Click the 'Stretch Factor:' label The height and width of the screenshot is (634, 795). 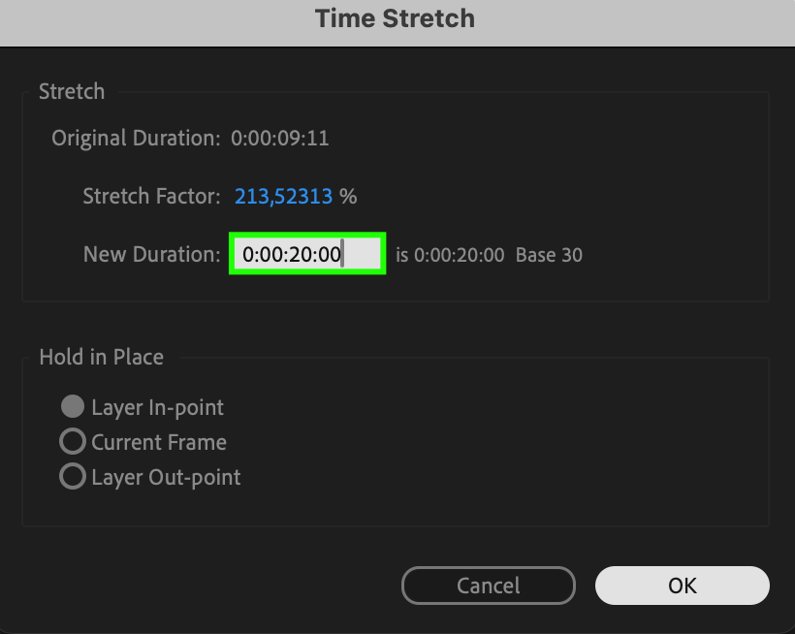click(x=152, y=197)
